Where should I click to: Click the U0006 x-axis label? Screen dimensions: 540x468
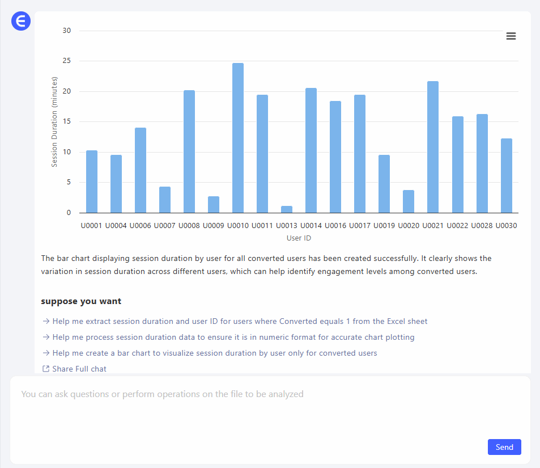click(141, 225)
